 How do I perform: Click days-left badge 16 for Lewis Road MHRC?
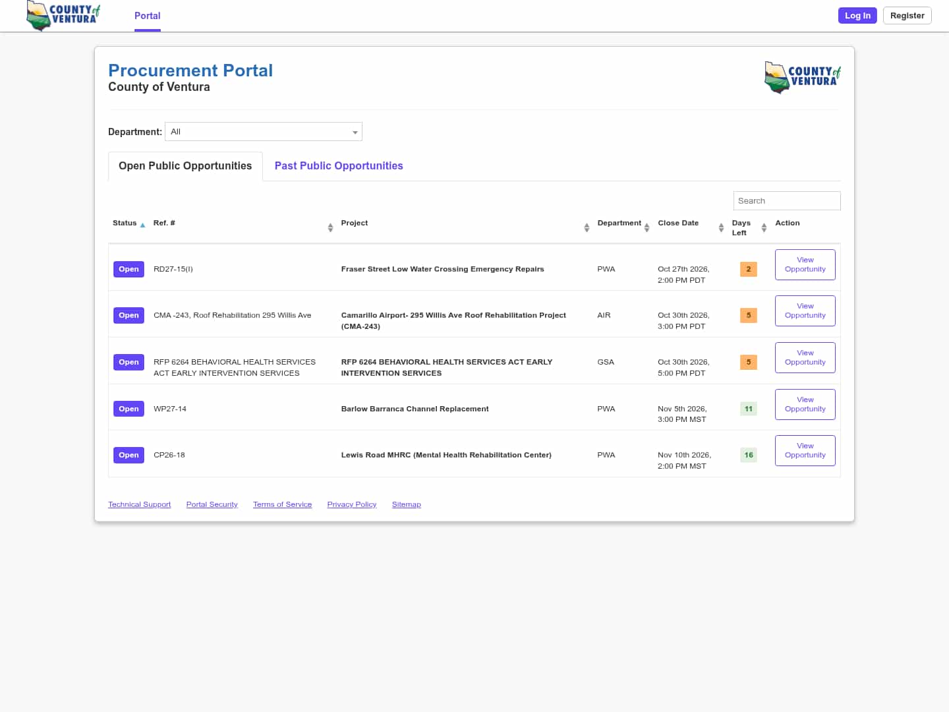749,455
